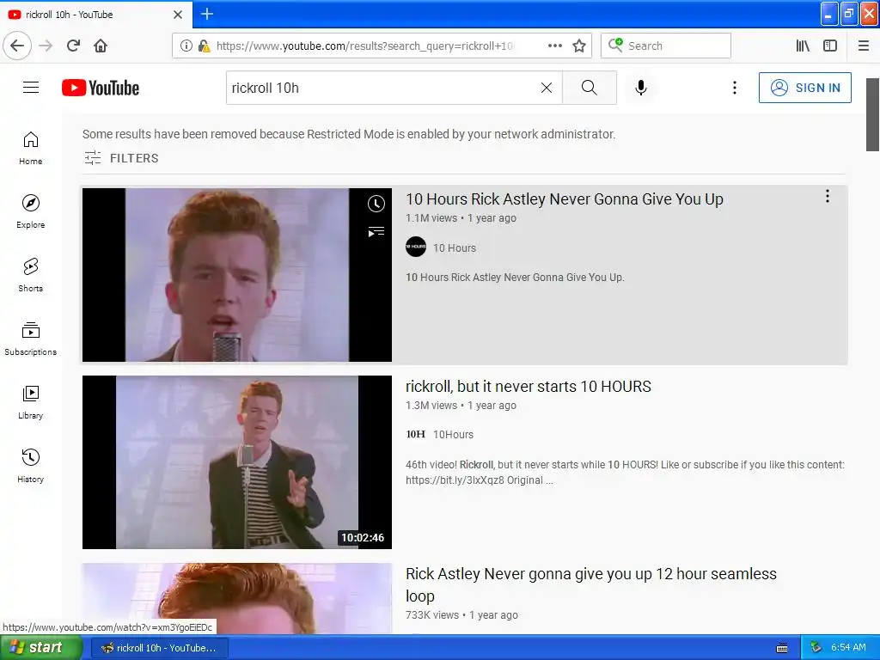Open the Firefox hamburger menu
Viewport: 880px width, 660px height.
coord(863,46)
